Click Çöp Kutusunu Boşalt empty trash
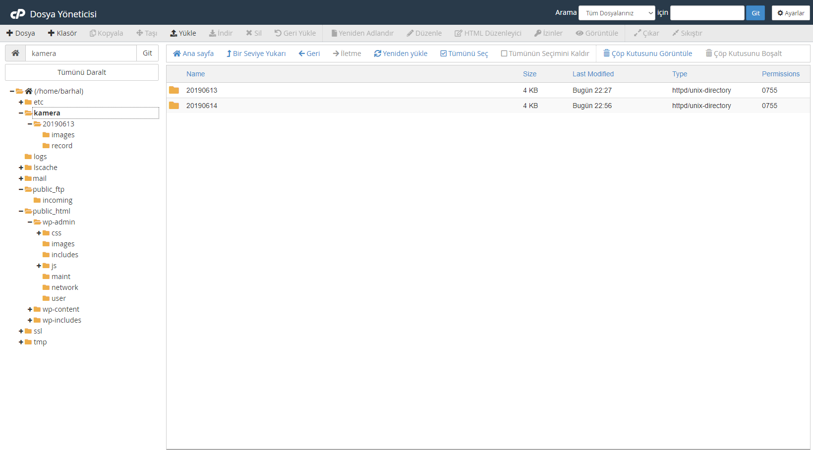Image resolution: width=813 pixels, height=450 pixels. coord(744,54)
